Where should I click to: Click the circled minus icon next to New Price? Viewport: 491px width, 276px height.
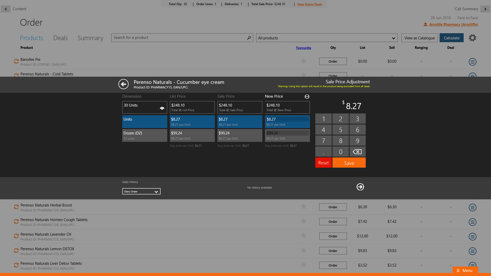(x=307, y=97)
